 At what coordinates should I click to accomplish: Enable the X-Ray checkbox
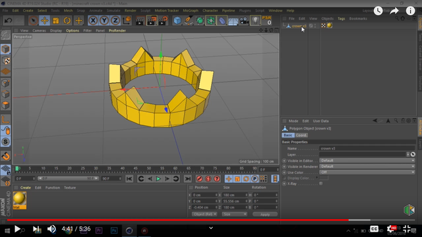[321, 184]
